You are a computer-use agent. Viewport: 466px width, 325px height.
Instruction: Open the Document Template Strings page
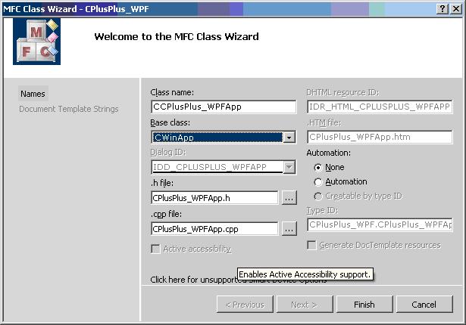point(69,109)
